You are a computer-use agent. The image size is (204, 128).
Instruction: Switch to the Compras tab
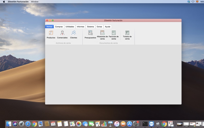tap(59, 27)
